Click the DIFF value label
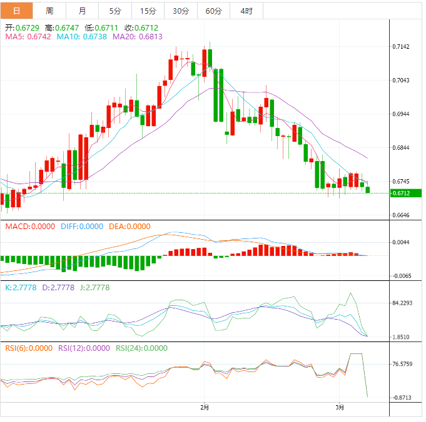This screenshot has height=422, width=426. (82, 226)
